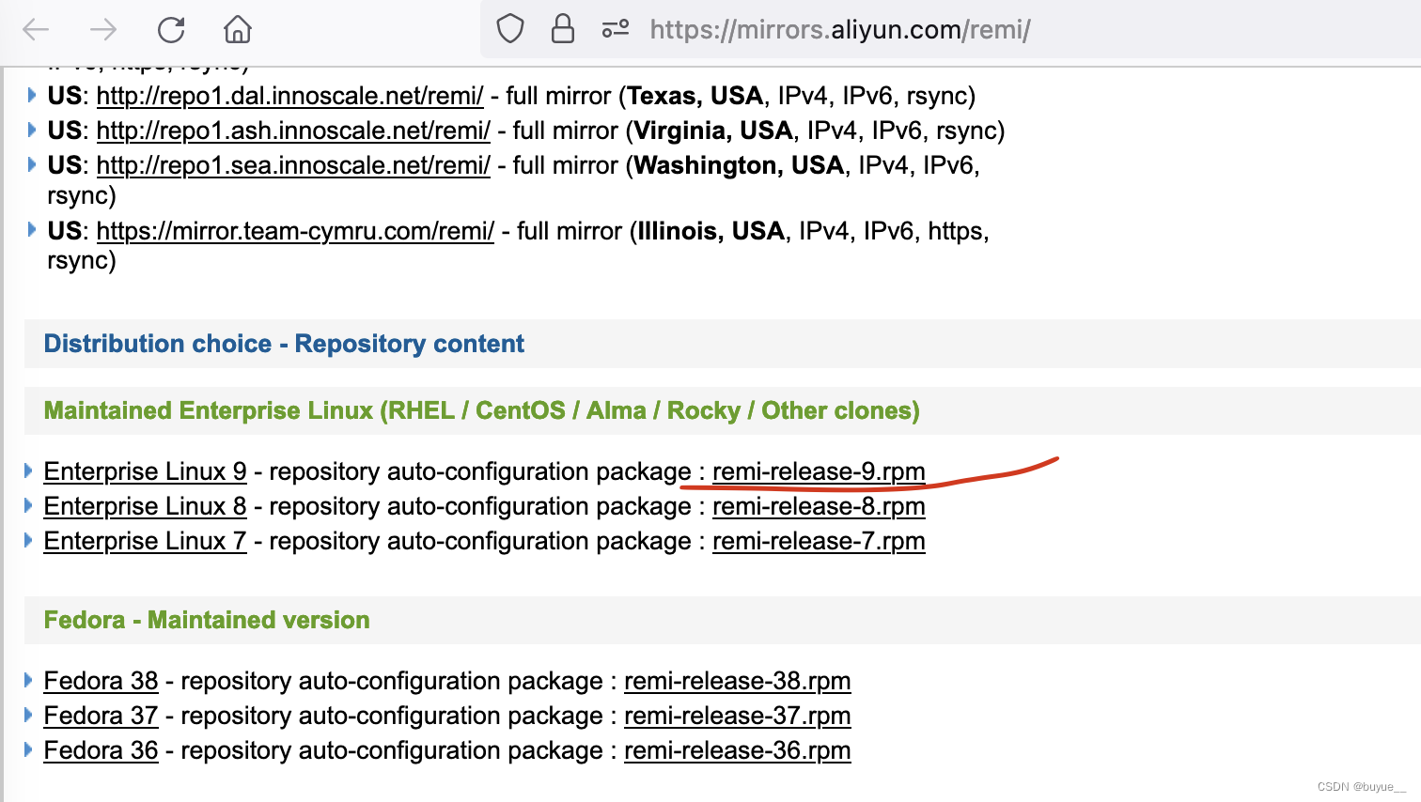Go back to the previous page

[36, 30]
